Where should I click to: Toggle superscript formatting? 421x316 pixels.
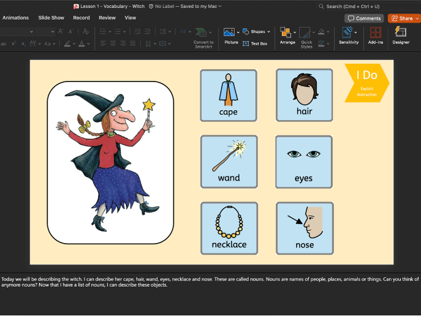[x=13, y=43]
